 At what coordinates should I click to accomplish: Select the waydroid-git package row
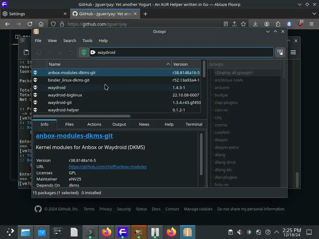click(x=117, y=103)
